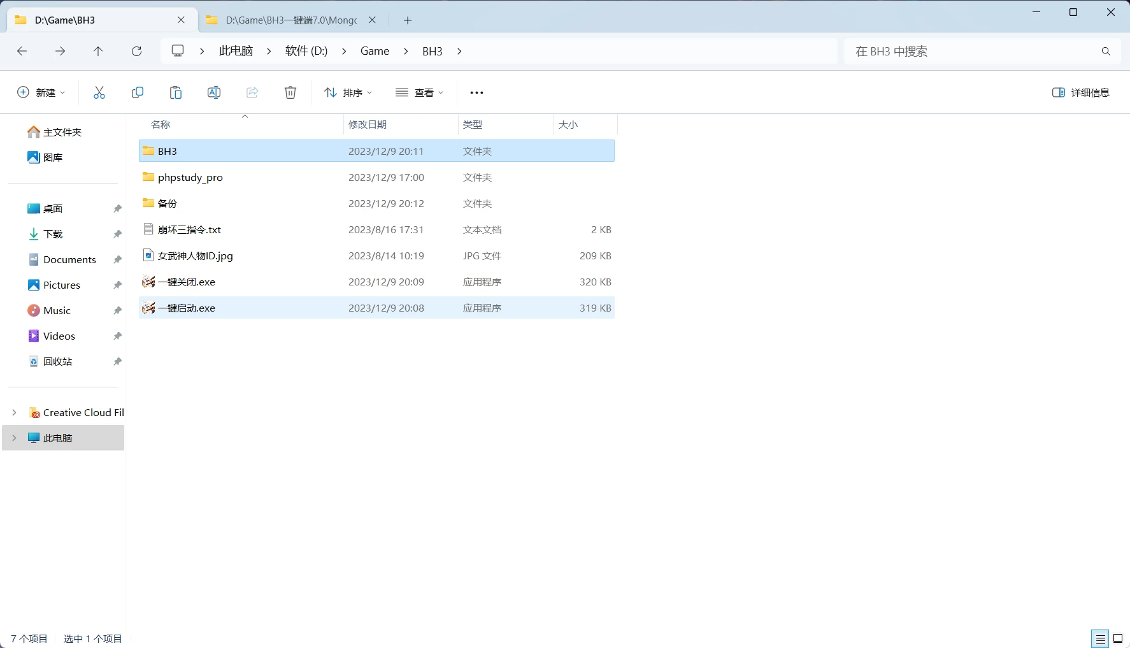Click the Paste clipboard icon
This screenshot has width=1130, height=648.
(x=176, y=93)
